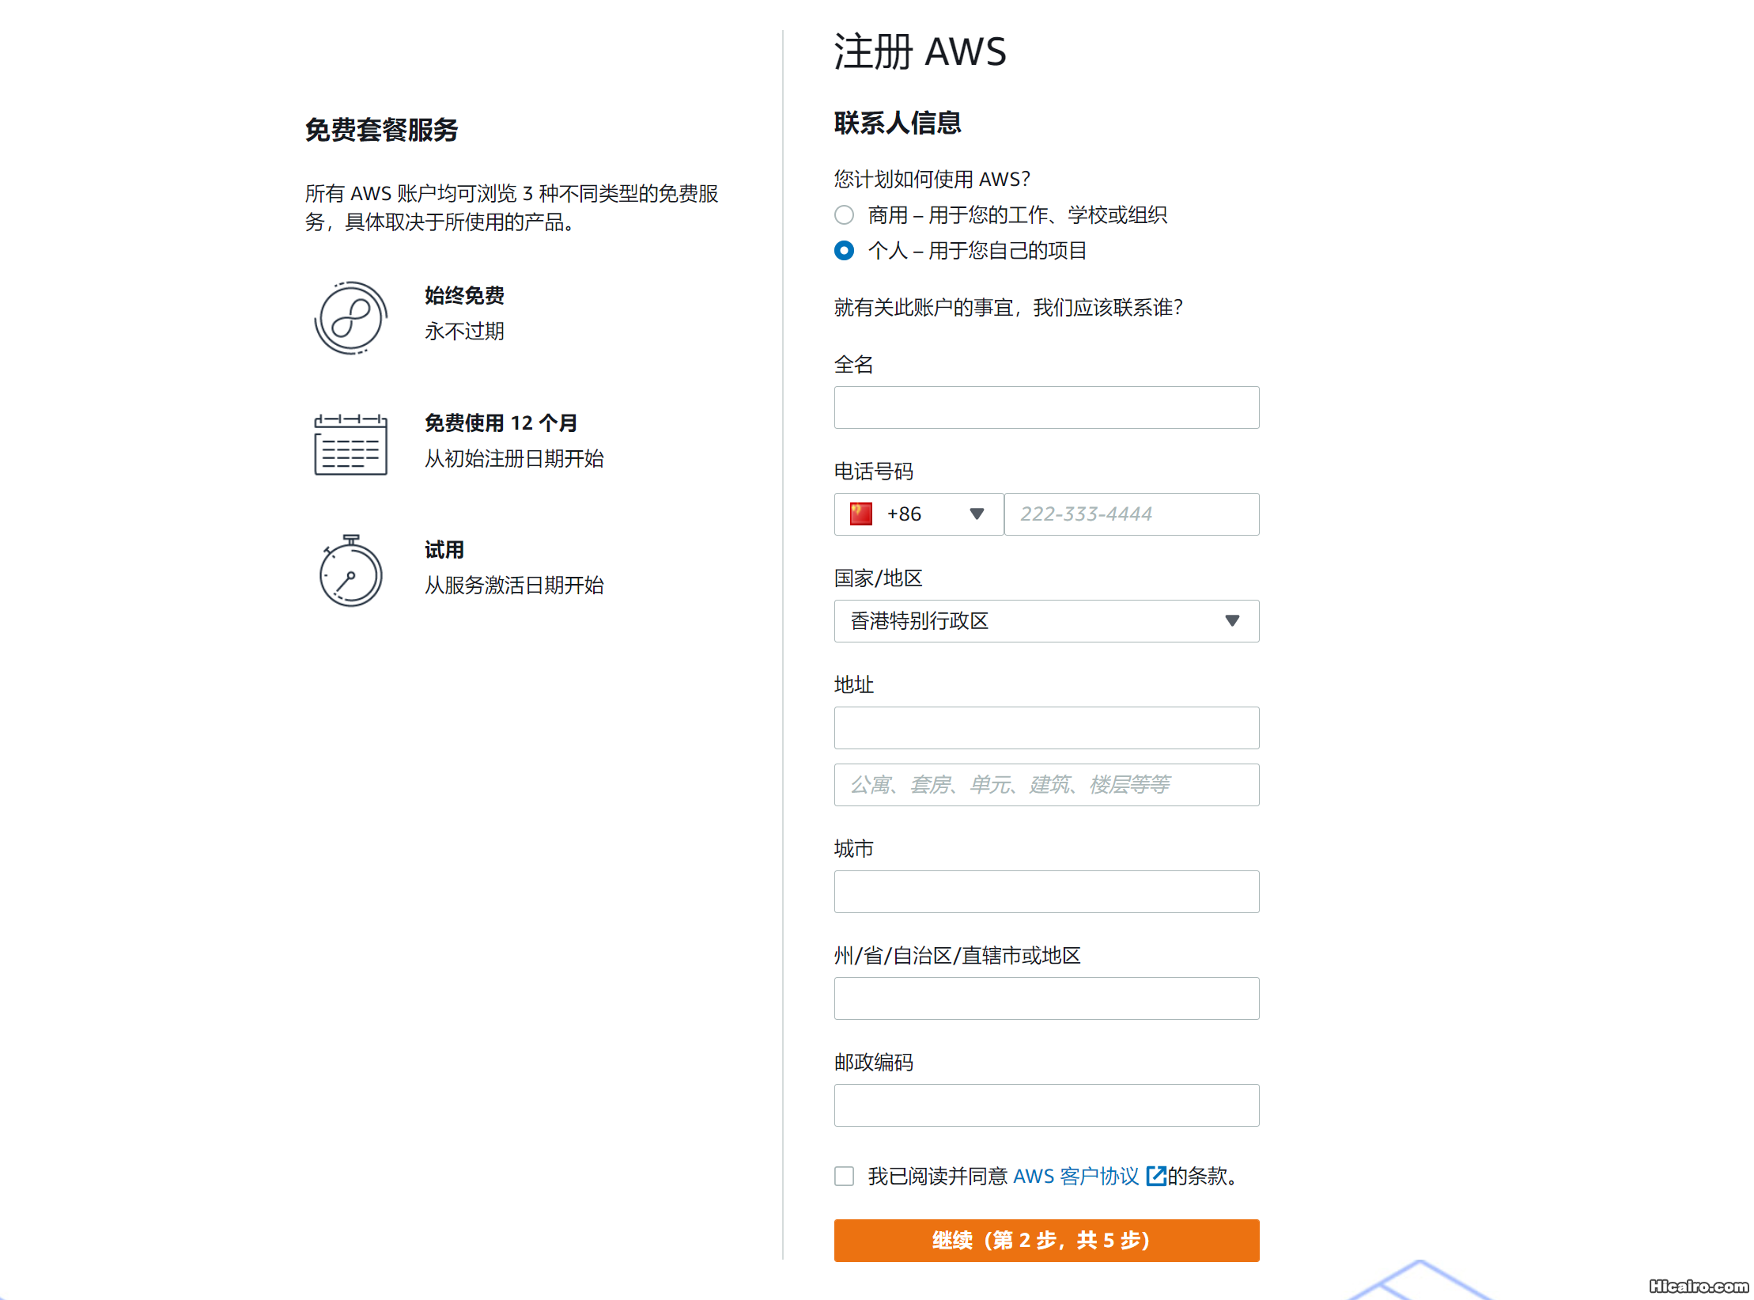Click the 注册 AWS heading
Viewport: 1754px width, 1300px height.
tap(920, 51)
